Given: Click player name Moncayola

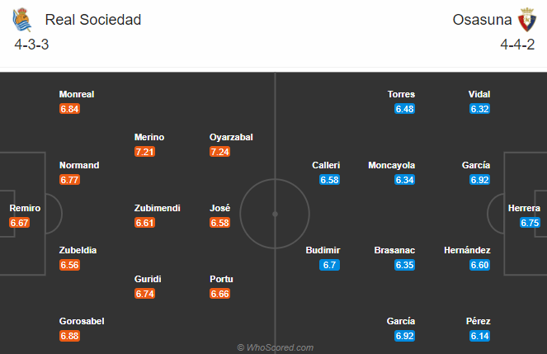Looking at the screenshot, I should [391, 165].
